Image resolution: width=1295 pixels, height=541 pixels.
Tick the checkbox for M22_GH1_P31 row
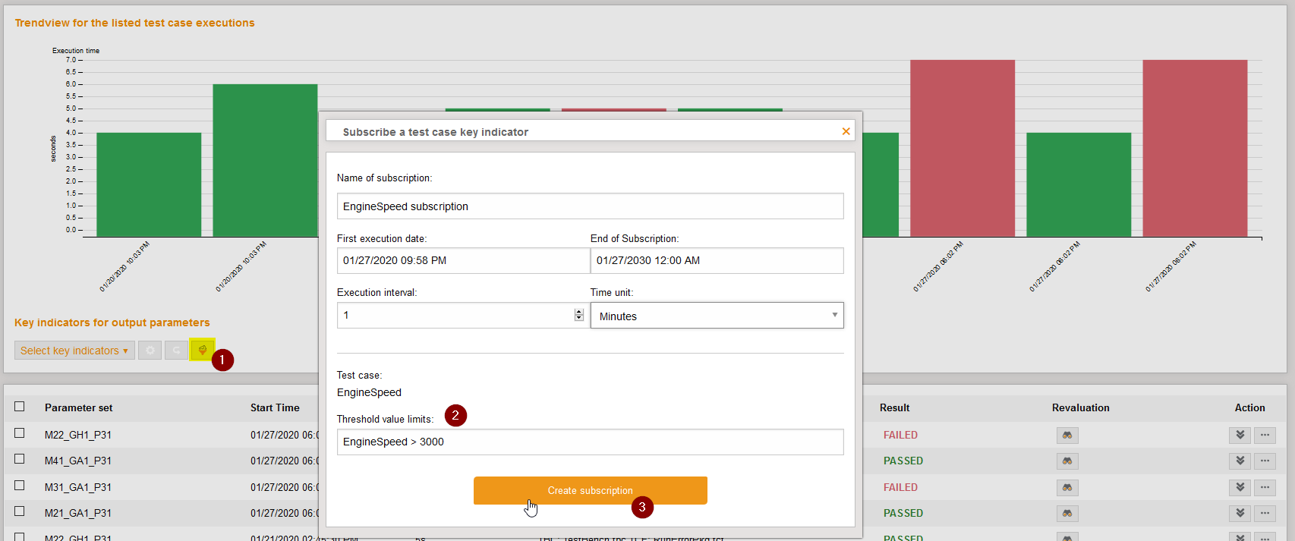coord(20,433)
